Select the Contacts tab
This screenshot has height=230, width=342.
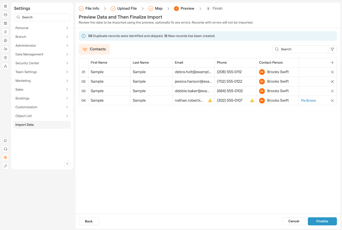coord(94,49)
